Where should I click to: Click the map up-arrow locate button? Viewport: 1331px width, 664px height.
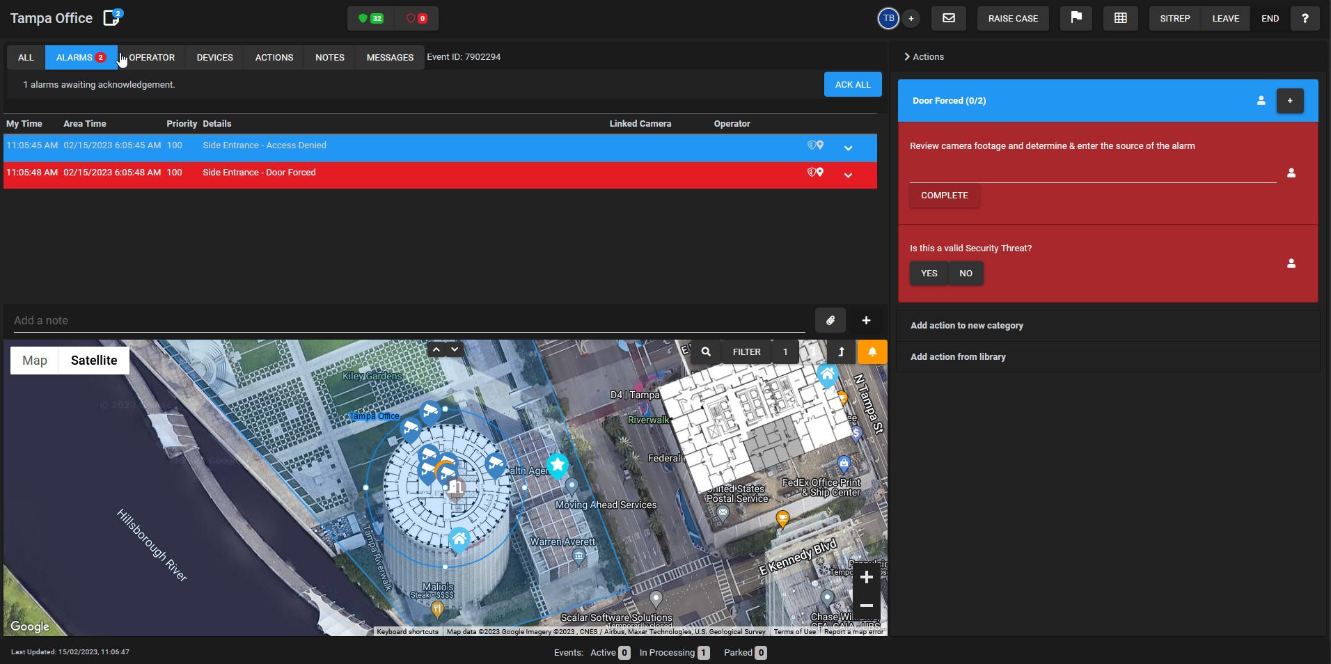[841, 351]
